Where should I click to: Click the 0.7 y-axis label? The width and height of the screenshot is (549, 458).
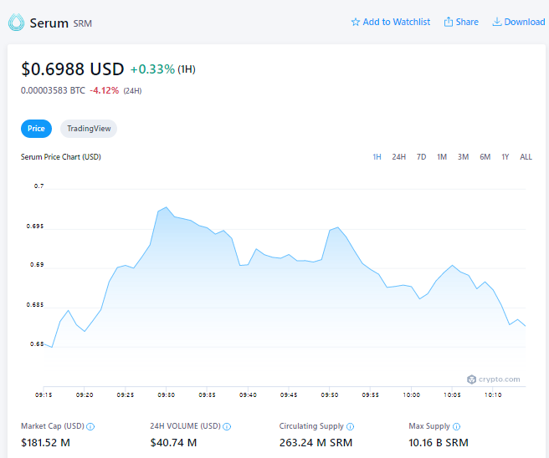tap(38, 186)
